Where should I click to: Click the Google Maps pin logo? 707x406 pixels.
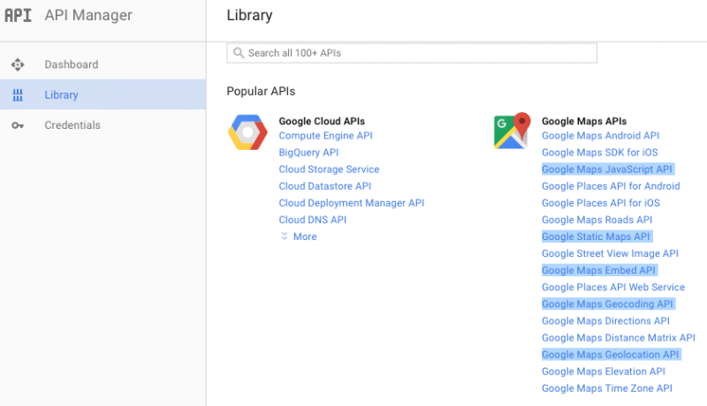point(512,131)
